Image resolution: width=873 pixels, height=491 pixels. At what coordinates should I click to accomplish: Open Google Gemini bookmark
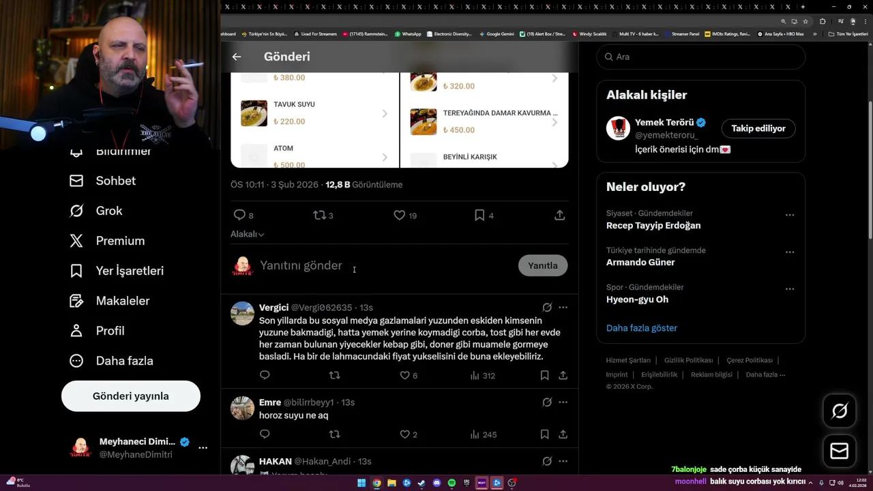click(x=497, y=33)
